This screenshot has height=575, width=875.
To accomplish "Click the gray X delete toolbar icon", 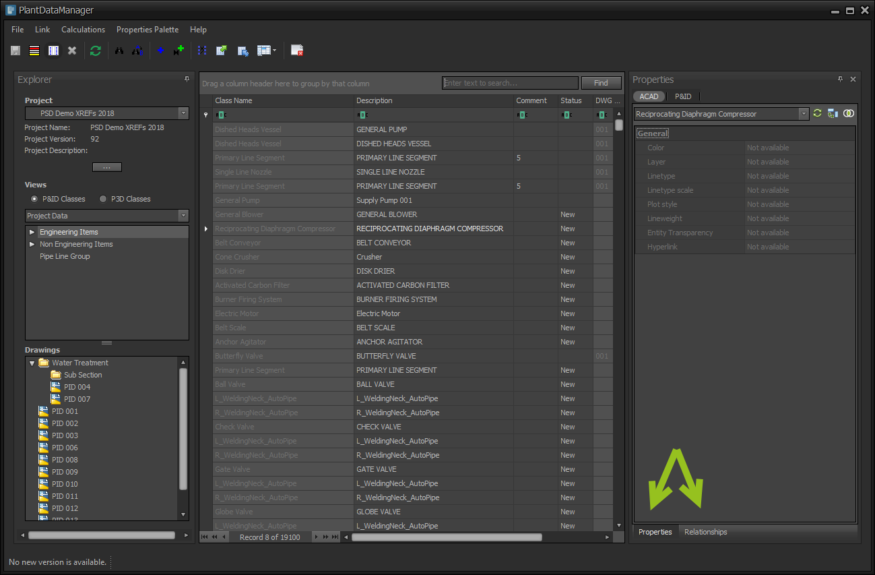I will click(x=72, y=51).
